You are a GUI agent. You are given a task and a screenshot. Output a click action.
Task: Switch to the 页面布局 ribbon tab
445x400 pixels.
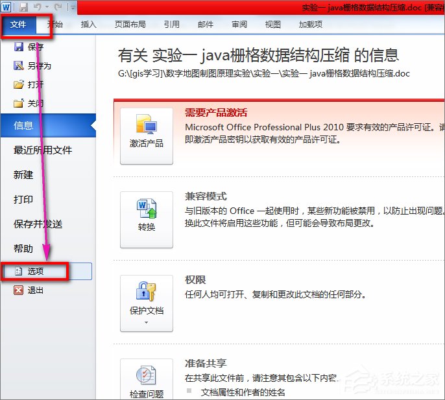[x=130, y=25]
